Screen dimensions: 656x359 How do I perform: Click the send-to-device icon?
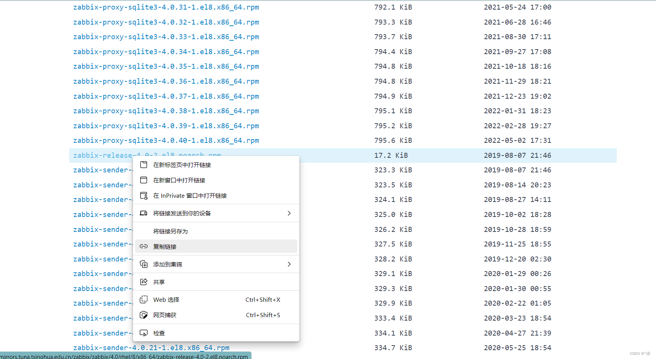click(x=143, y=213)
